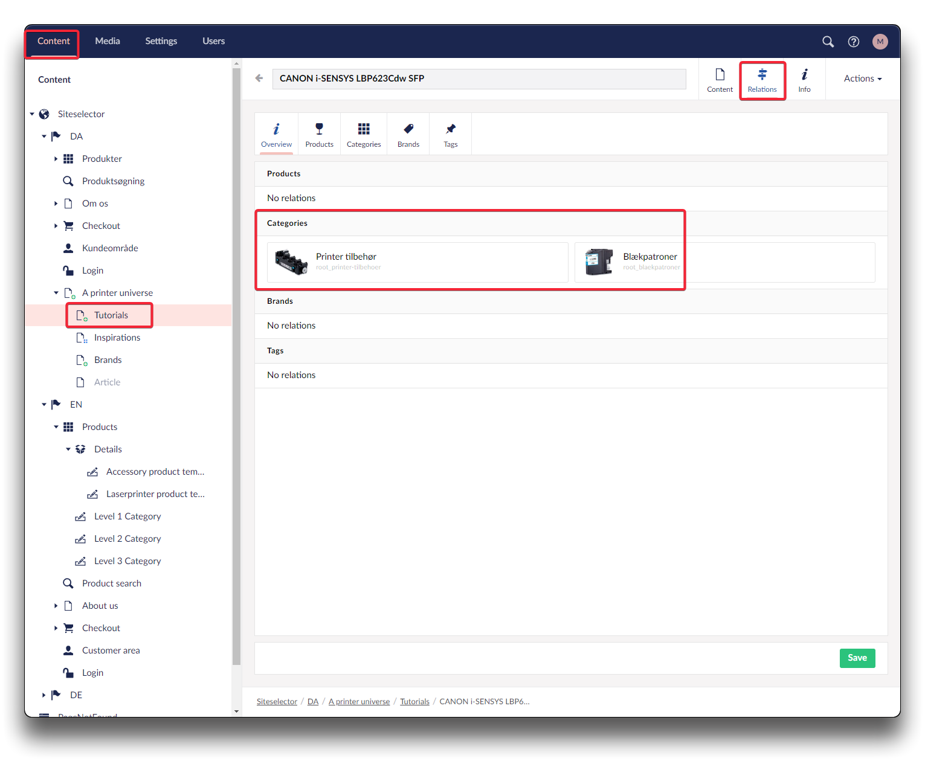Collapse the Details tree node
This screenshot has height=761, width=925.
[68, 449]
